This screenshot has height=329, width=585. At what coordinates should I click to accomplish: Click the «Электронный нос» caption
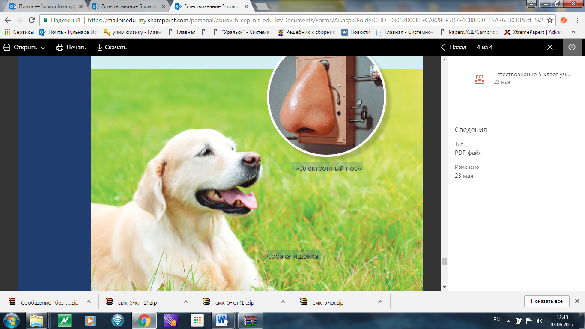tap(328, 168)
